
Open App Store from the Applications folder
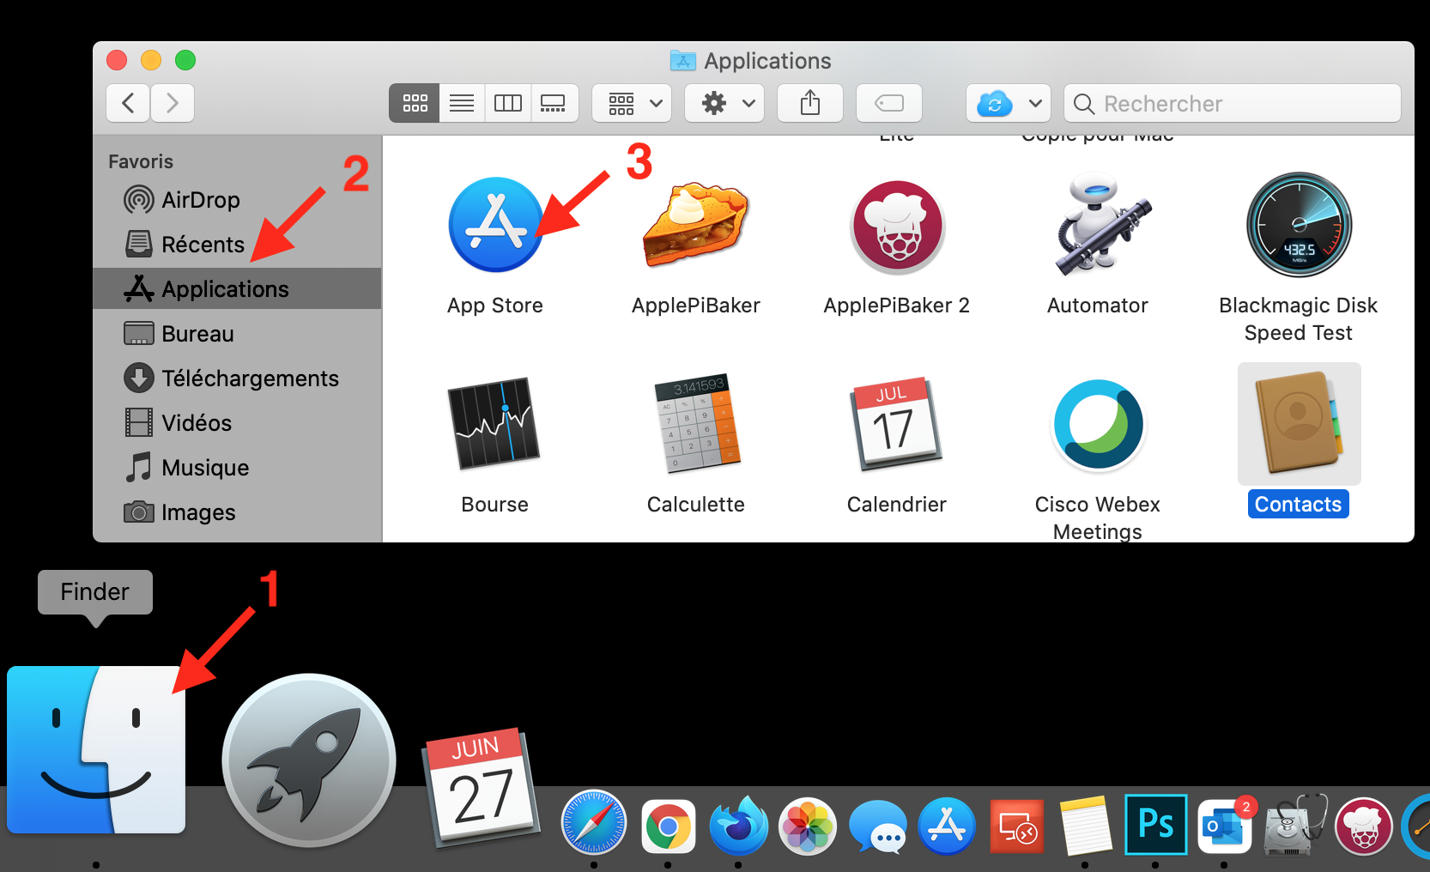click(495, 225)
